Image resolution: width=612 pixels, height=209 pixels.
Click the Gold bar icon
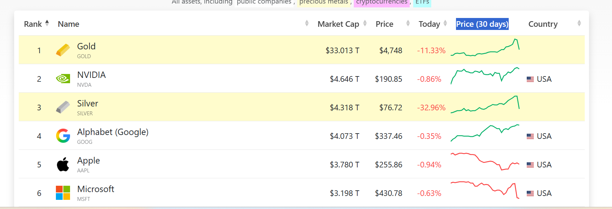(63, 50)
